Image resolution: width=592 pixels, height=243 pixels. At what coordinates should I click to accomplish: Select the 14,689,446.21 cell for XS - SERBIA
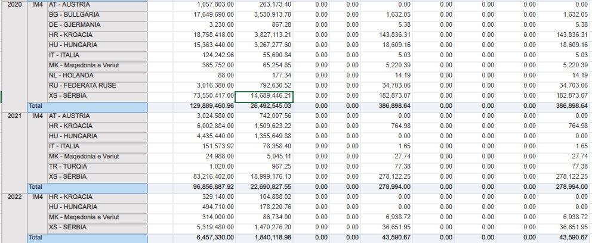pos(264,96)
